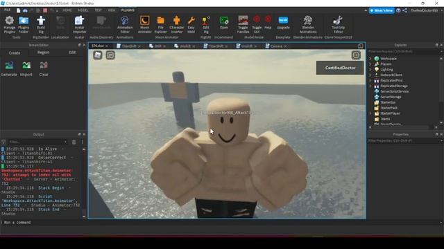Activate the Easy Weld tool
The image size is (444, 249).
click(x=191, y=25)
